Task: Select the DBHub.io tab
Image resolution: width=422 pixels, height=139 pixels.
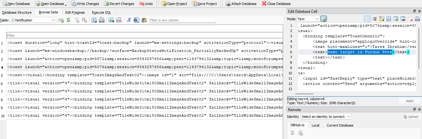Action: coord(297,125)
